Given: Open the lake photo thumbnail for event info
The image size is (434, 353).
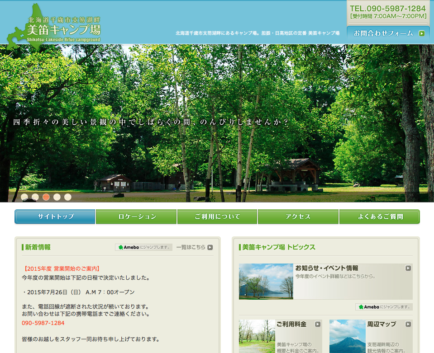Looking at the screenshot, I should click(266, 282).
